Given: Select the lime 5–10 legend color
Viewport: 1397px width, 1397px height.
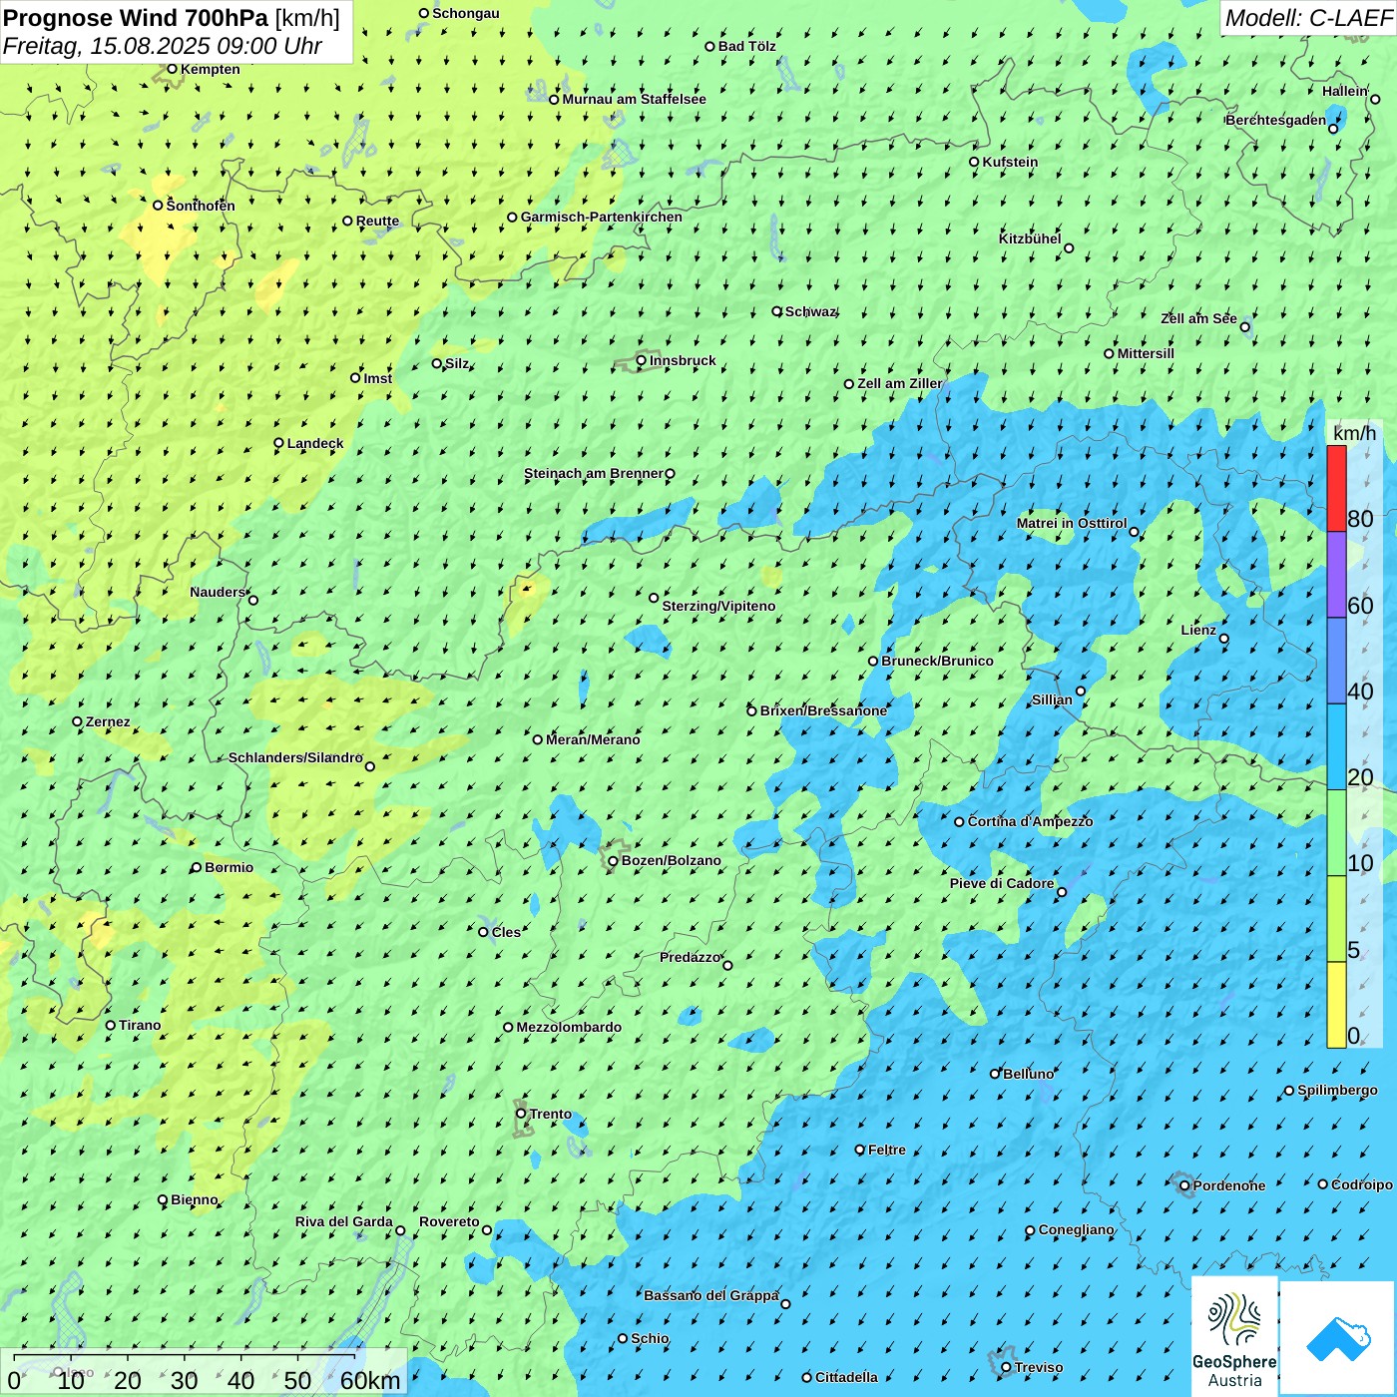Looking at the screenshot, I should point(1336,919).
